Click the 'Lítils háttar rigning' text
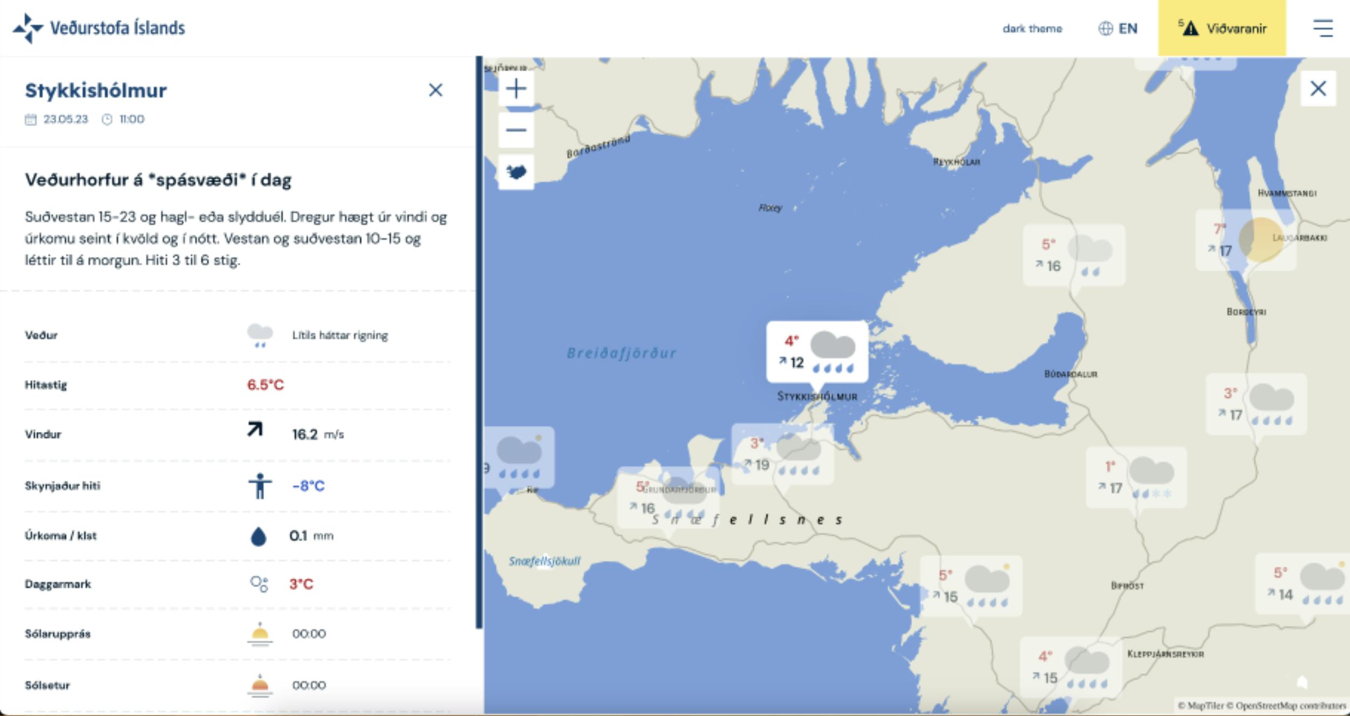Viewport: 1350px width, 716px height. pyautogui.click(x=340, y=335)
